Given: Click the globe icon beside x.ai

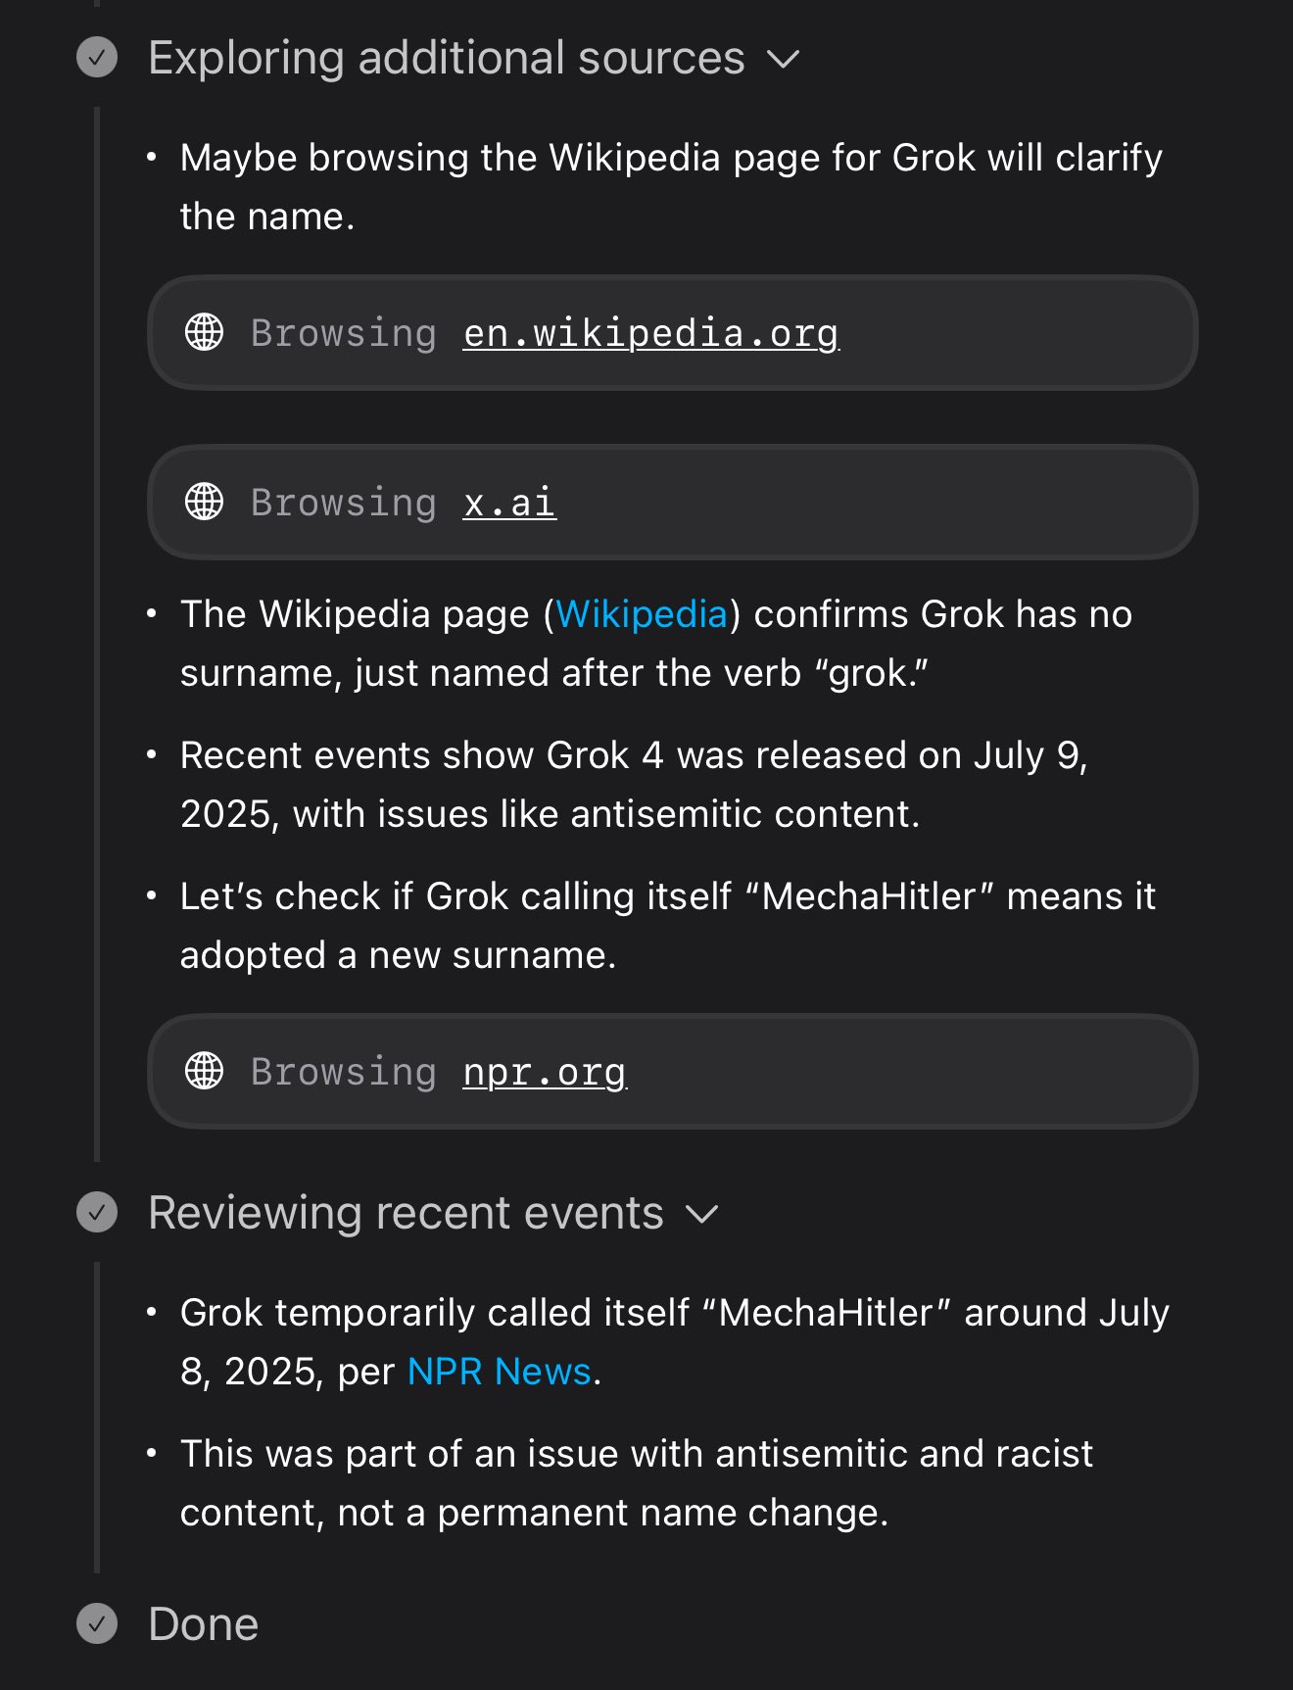Looking at the screenshot, I should point(205,502).
